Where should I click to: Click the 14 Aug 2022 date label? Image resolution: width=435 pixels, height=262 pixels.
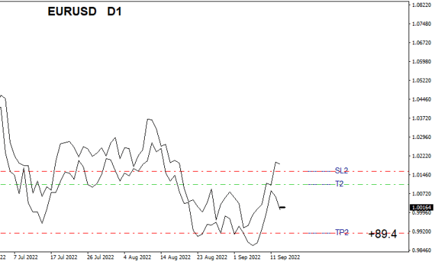point(175,257)
